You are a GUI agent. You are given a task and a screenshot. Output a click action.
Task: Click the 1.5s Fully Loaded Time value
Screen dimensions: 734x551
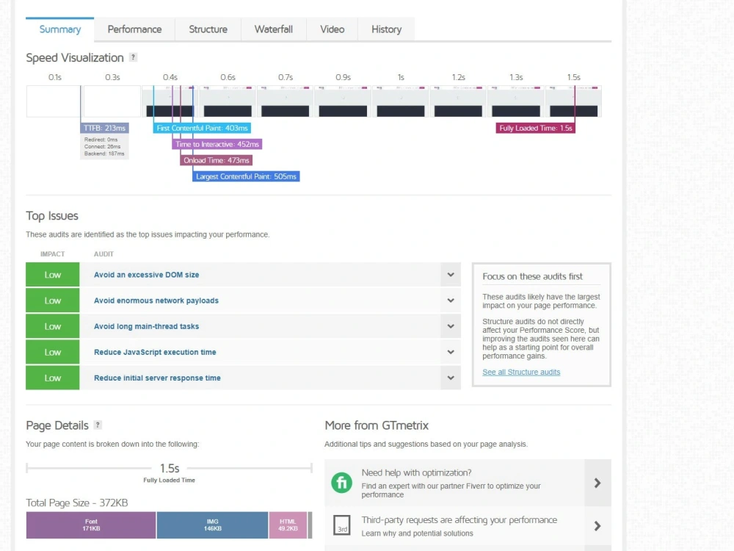click(x=170, y=468)
